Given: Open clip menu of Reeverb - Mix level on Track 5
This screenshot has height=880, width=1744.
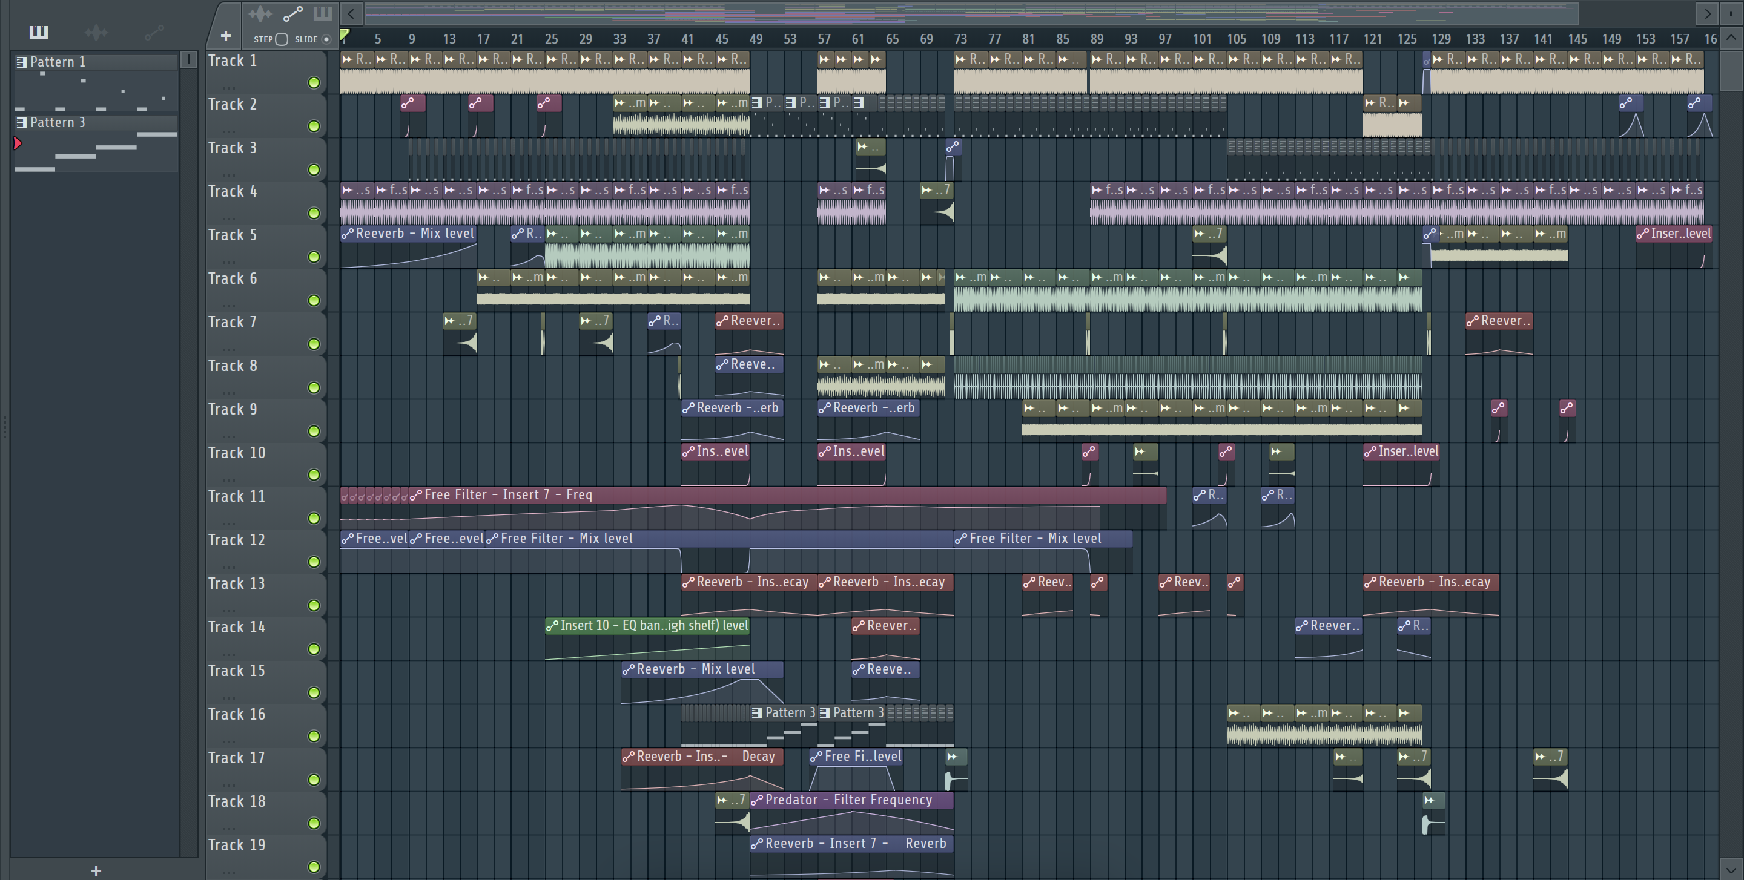Looking at the screenshot, I should (x=348, y=234).
